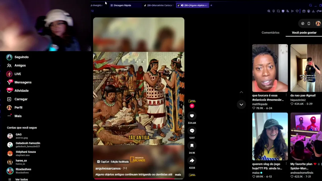Click the send/play arrow toolbar icon
Viewport: 322px width, 181px height.
pyautogui.click(x=292, y=11)
